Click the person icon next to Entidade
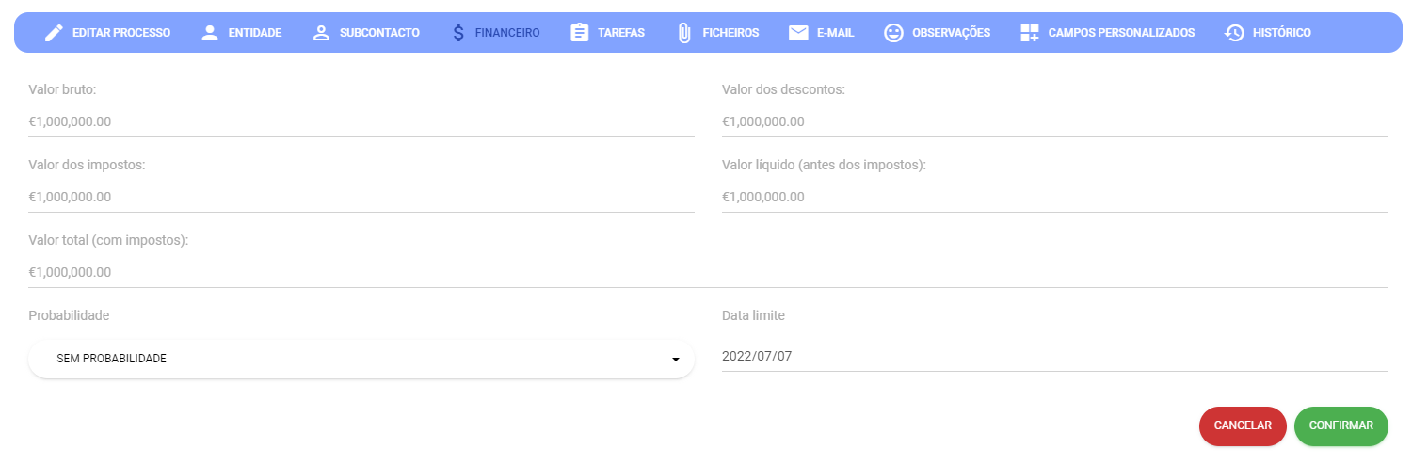 tap(210, 33)
